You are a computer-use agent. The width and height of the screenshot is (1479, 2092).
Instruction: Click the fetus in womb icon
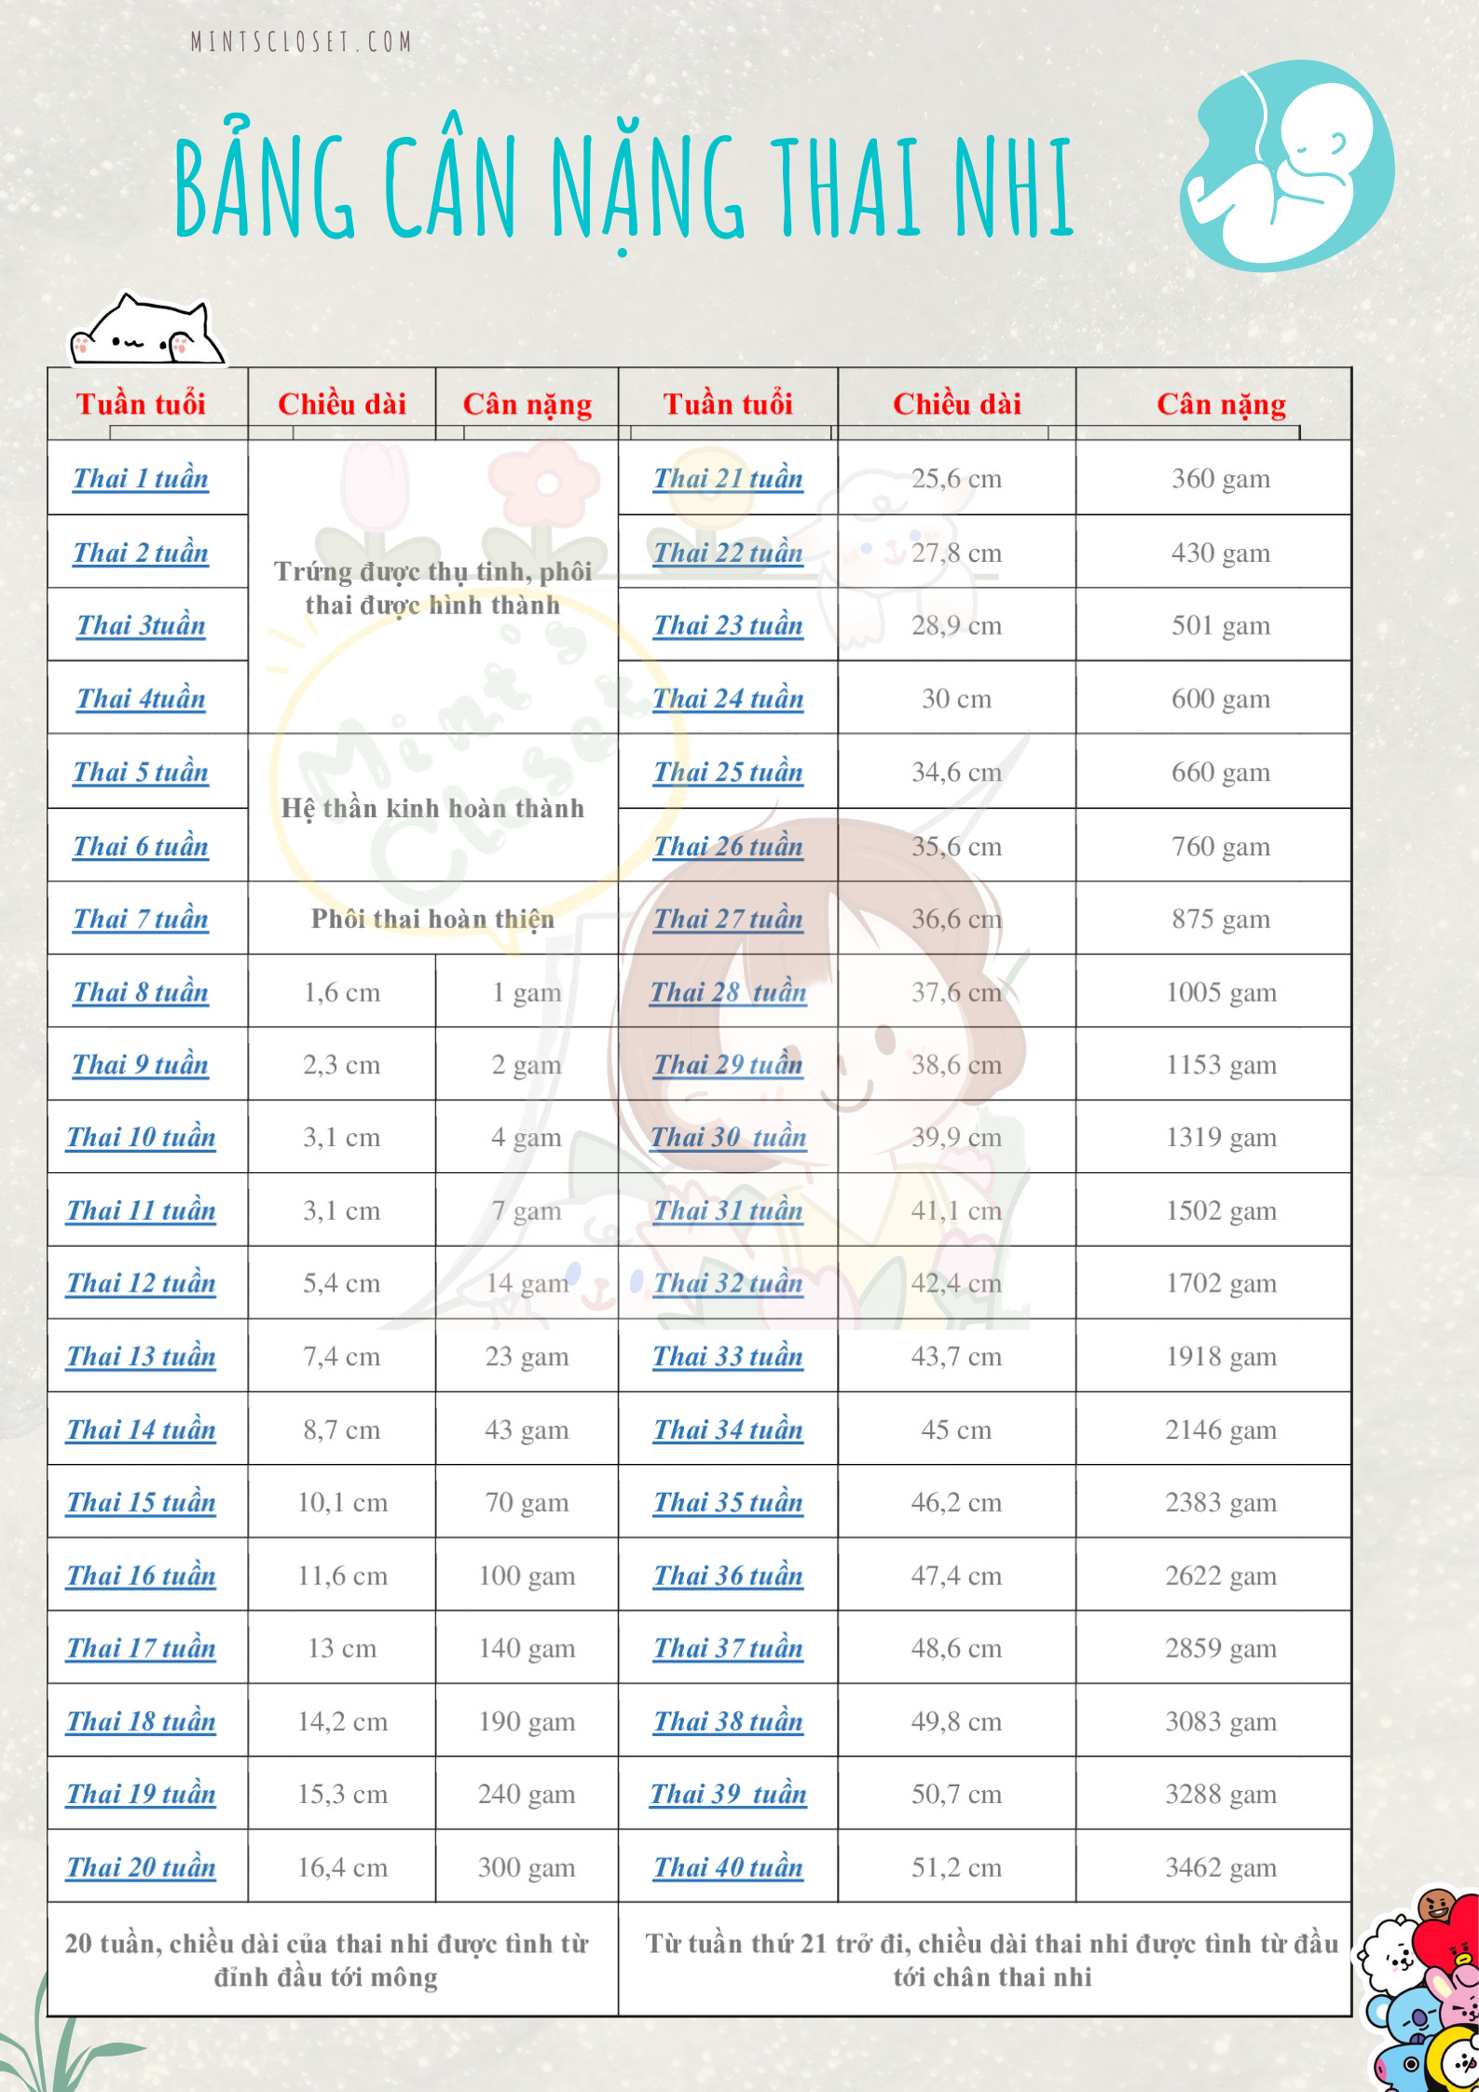[1287, 166]
